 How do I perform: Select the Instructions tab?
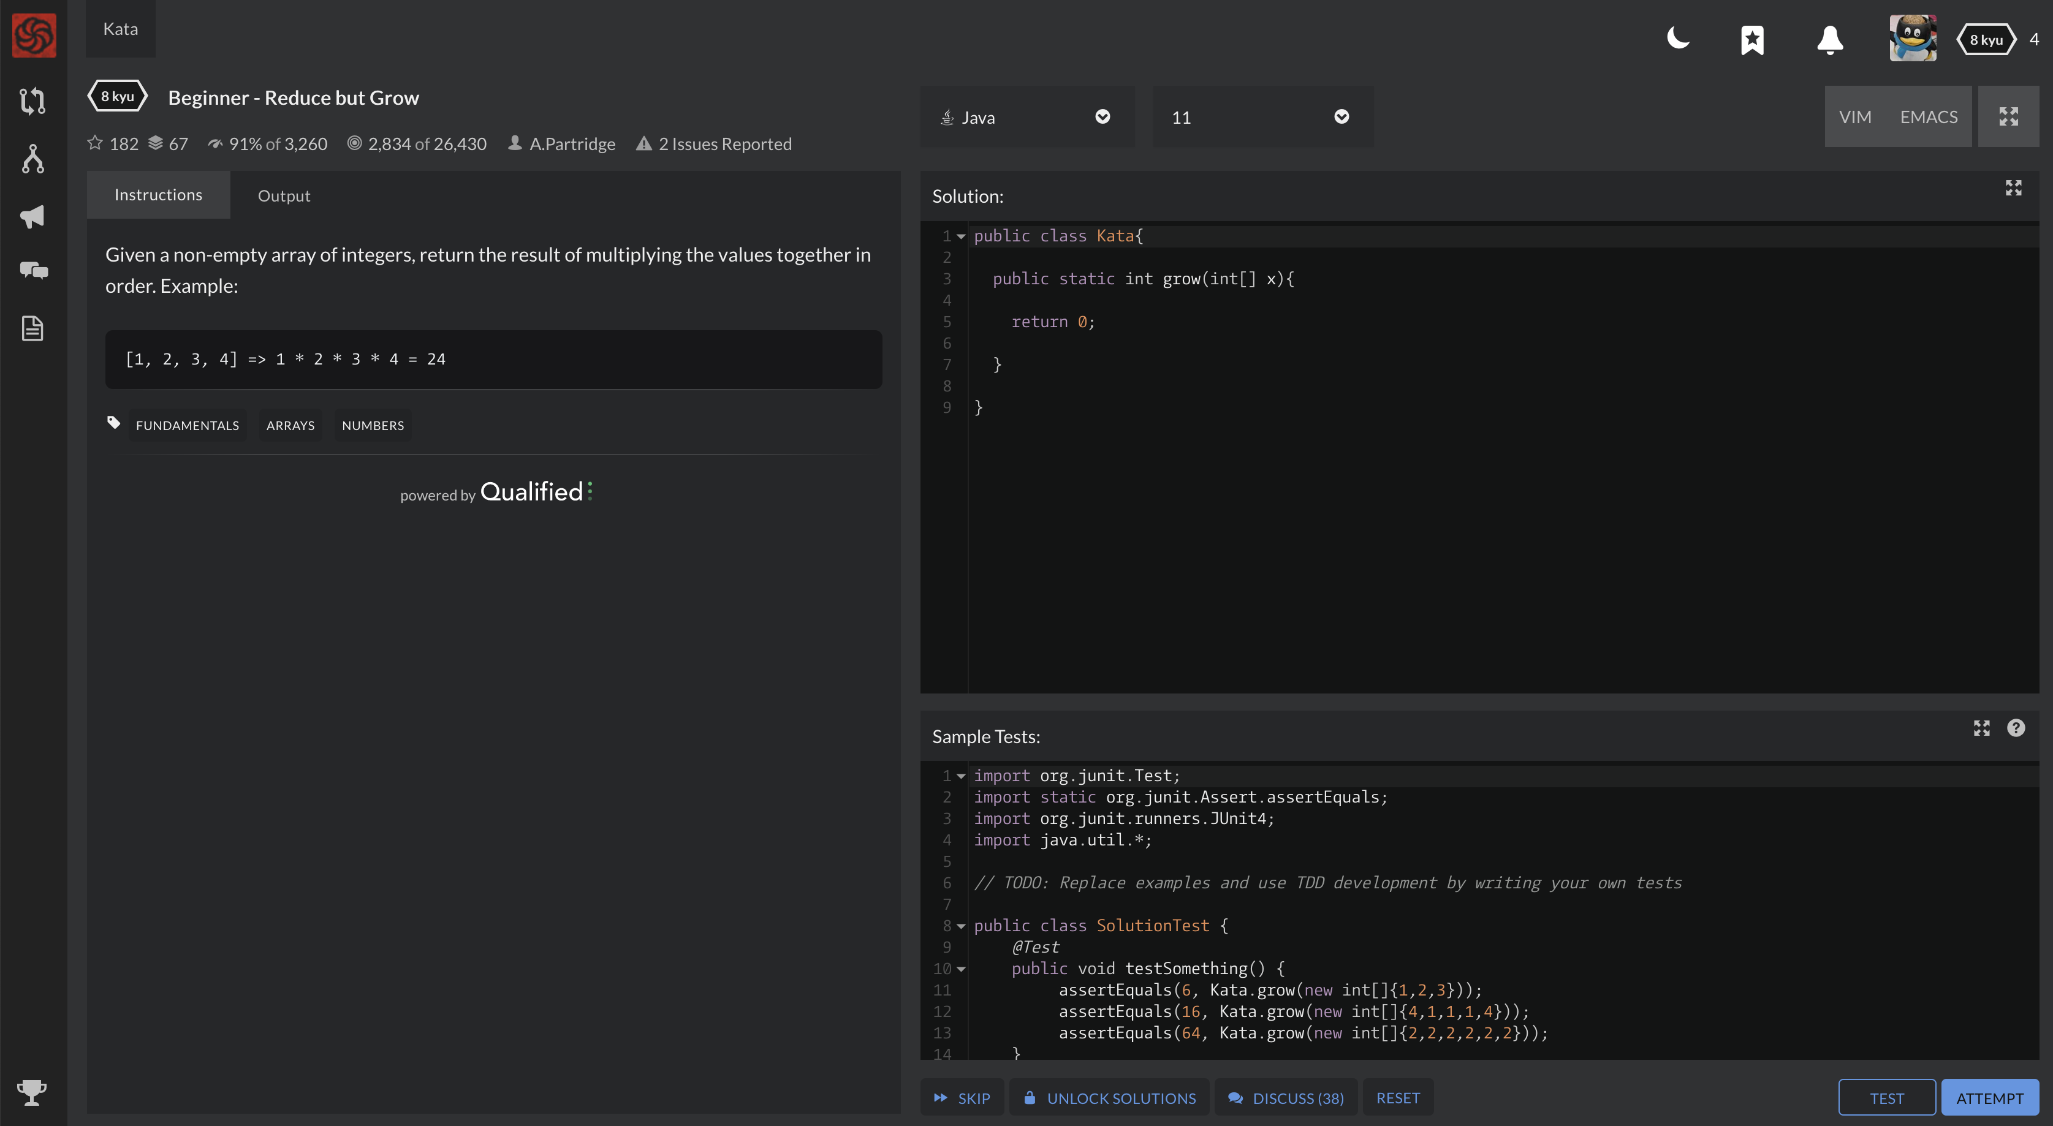tap(157, 195)
